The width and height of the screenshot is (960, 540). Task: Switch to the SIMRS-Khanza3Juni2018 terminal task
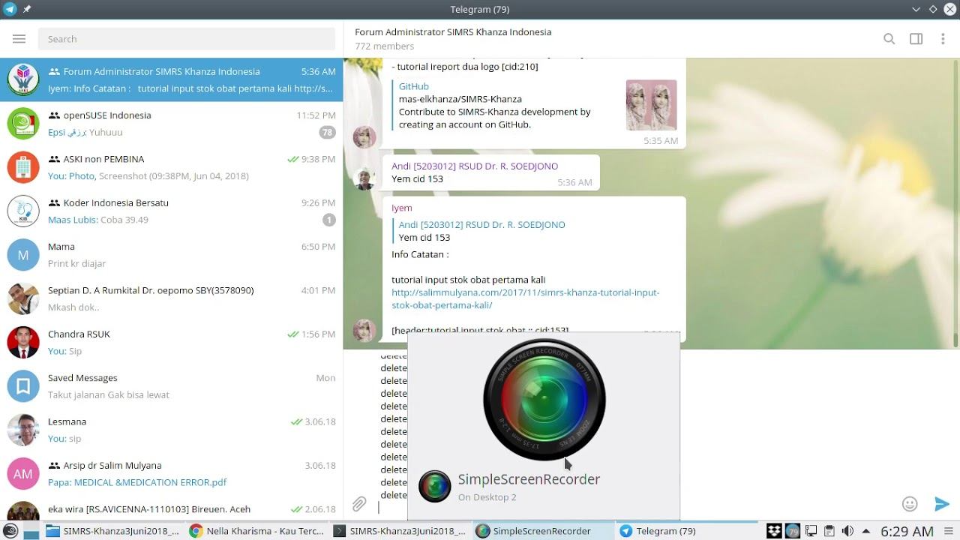400,531
